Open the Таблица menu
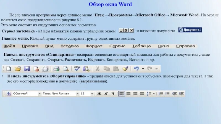The height and width of the screenshot is (124, 221). pyautogui.click(x=141, y=46)
